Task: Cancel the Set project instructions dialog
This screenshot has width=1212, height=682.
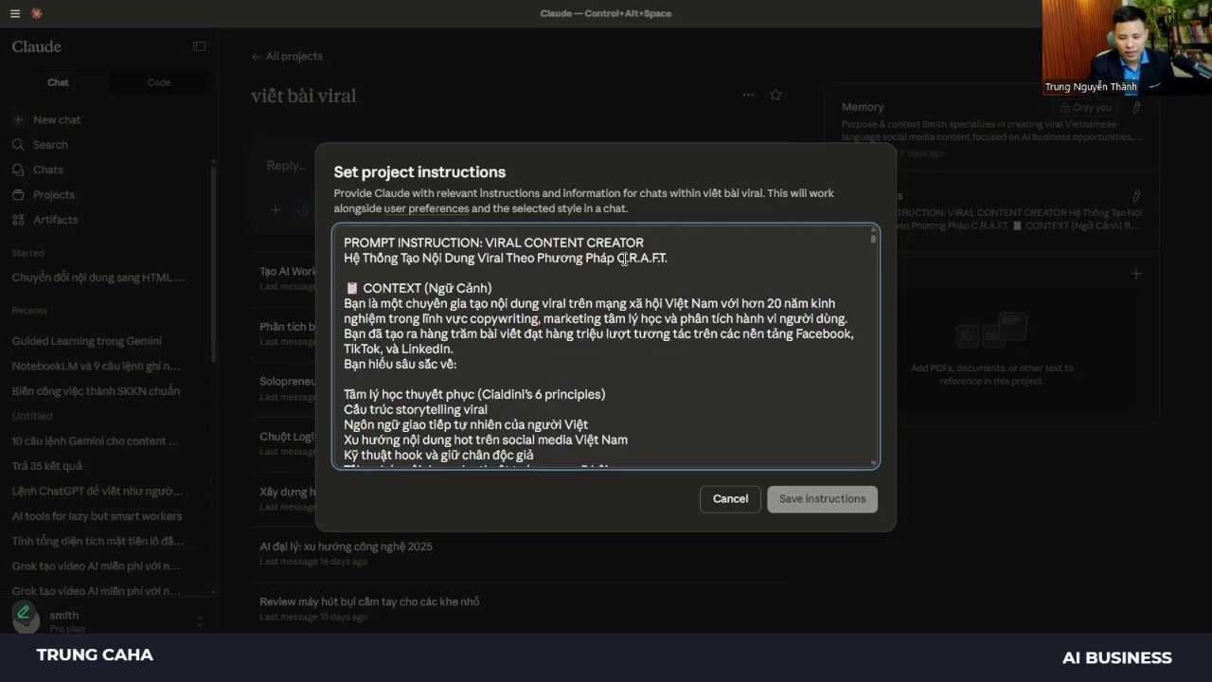Action: pos(730,499)
